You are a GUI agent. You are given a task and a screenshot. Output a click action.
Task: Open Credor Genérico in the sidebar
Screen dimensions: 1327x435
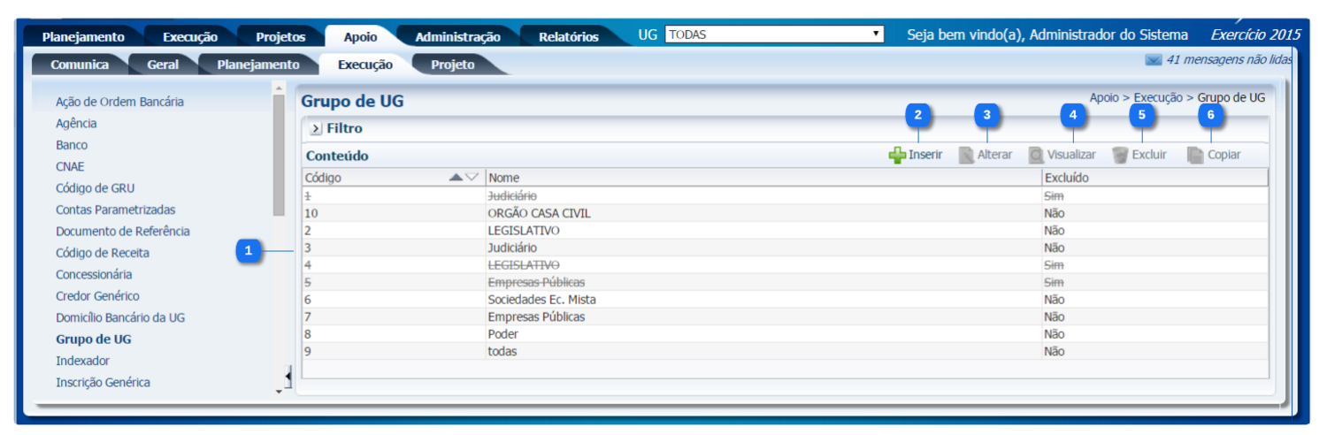97,296
